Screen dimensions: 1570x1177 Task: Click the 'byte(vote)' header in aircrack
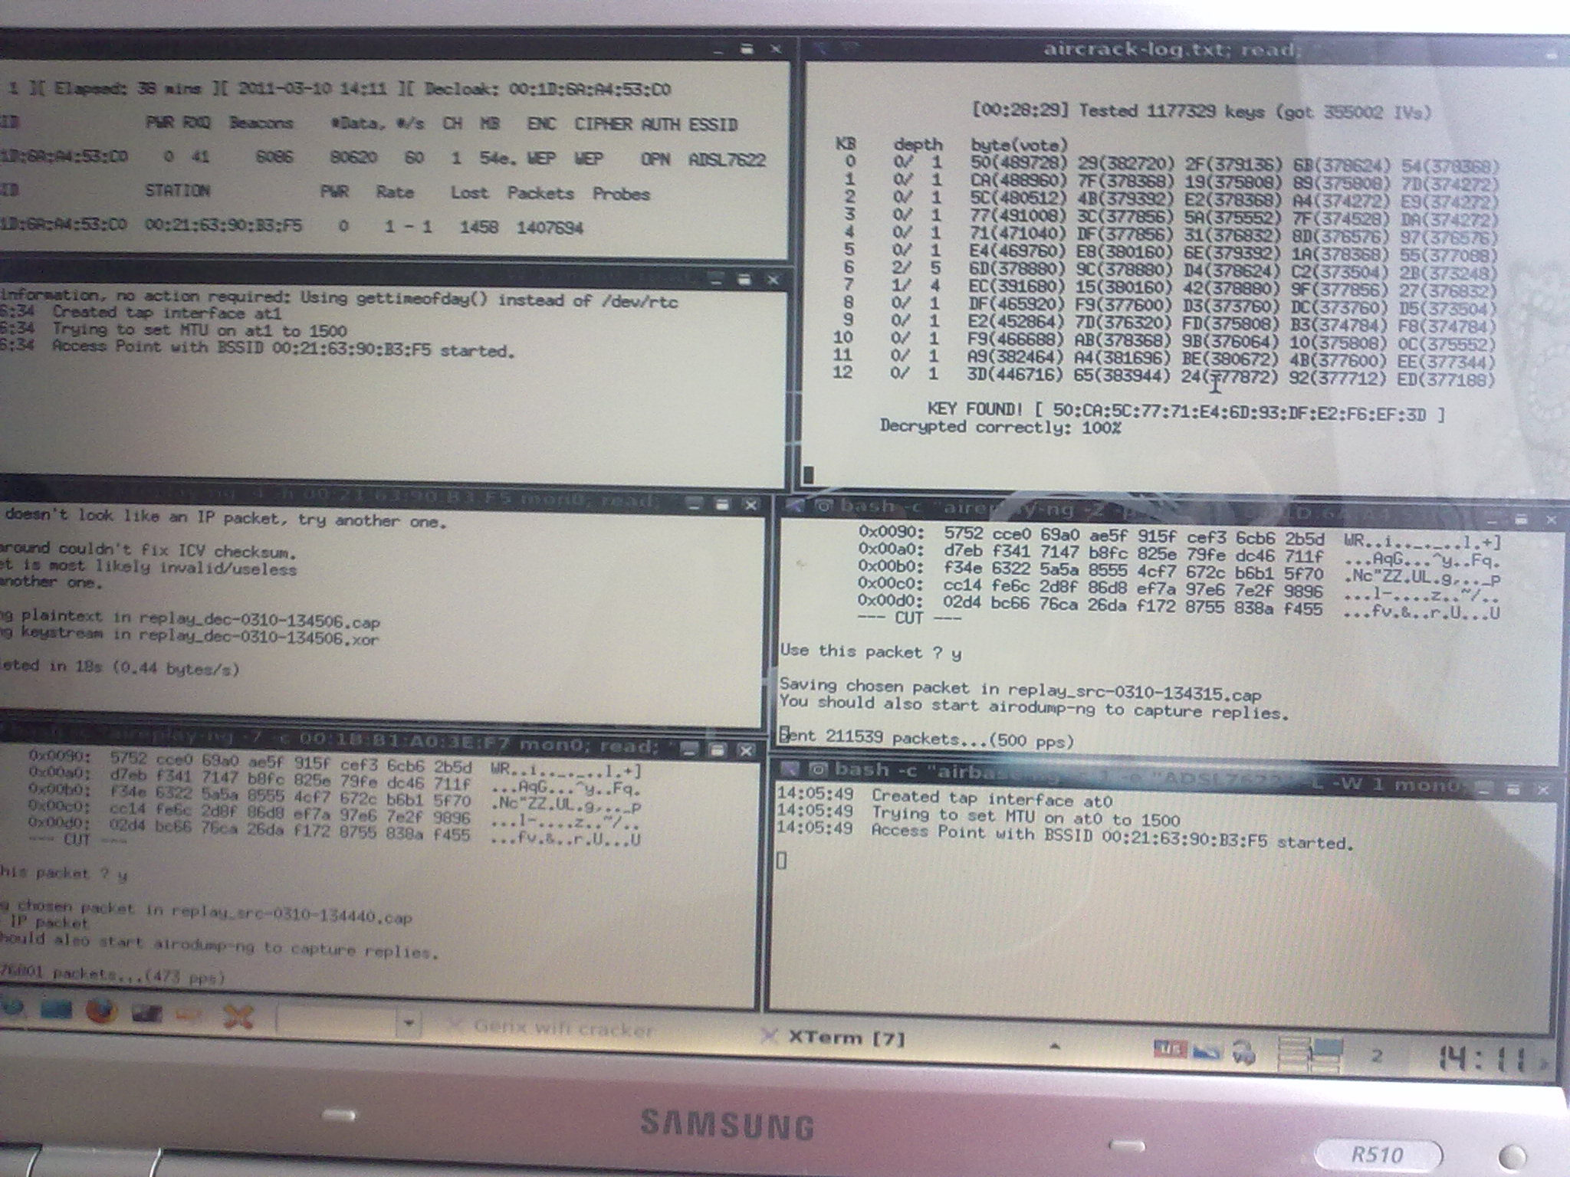pyautogui.click(x=1019, y=145)
